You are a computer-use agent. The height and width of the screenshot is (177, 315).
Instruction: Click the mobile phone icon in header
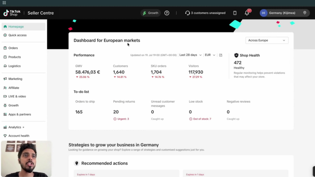235,13
